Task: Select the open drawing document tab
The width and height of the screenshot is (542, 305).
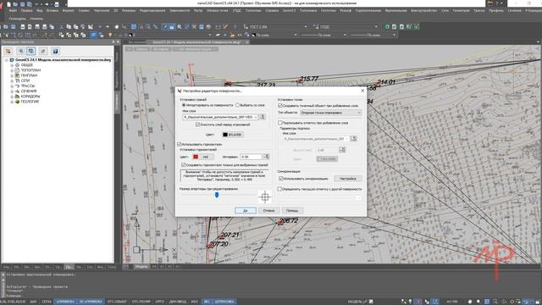Action: [x=196, y=42]
